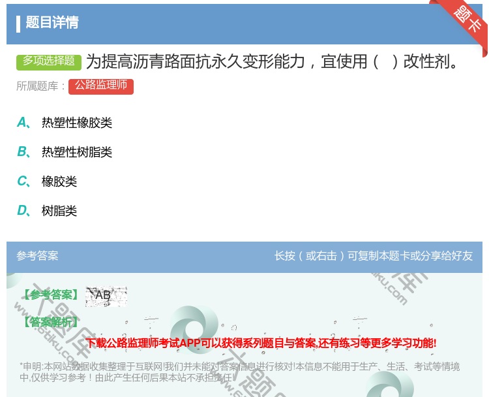Click the 参考答案 section label
Image resolution: width=489 pixels, height=397 pixels.
coord(37,256)
